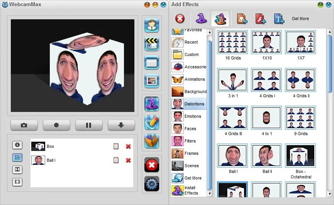Screen dimensions: 334x205
Task: Open the Background category
Action: point(188,91)
